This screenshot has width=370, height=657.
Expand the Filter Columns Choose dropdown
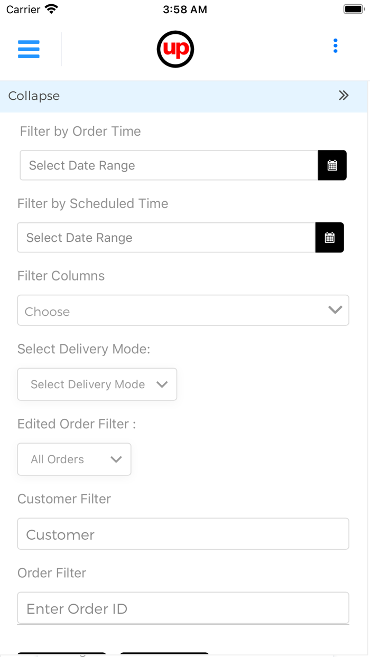(x=183, y=311)
